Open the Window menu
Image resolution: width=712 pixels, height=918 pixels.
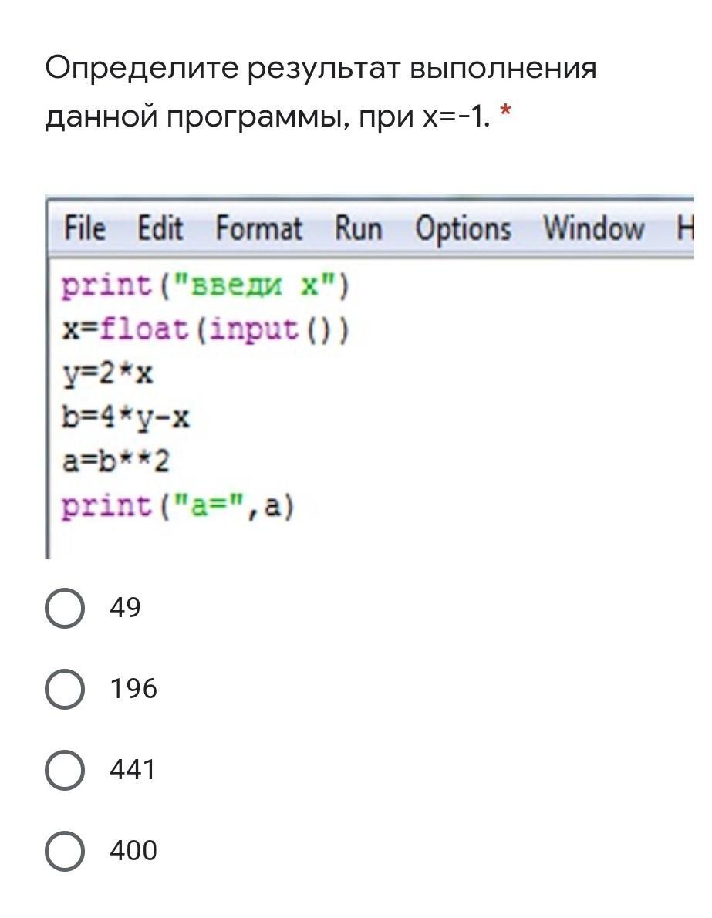[593, 229]
